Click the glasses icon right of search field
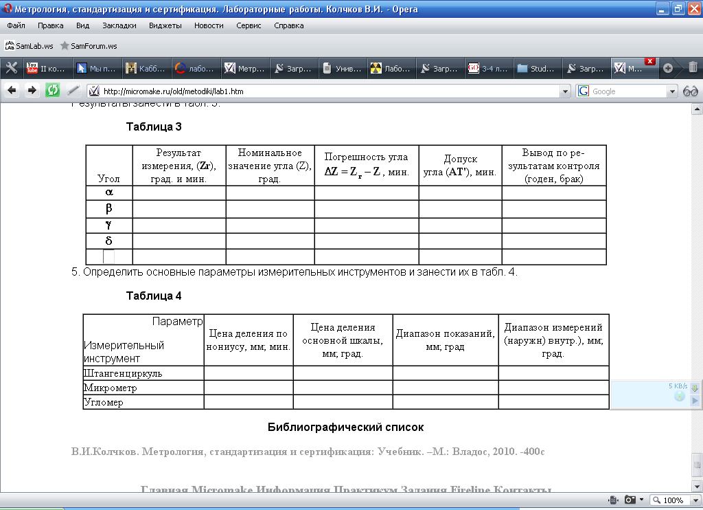The width and height of the screenshot is (703, 510). [x=691, y=91]
